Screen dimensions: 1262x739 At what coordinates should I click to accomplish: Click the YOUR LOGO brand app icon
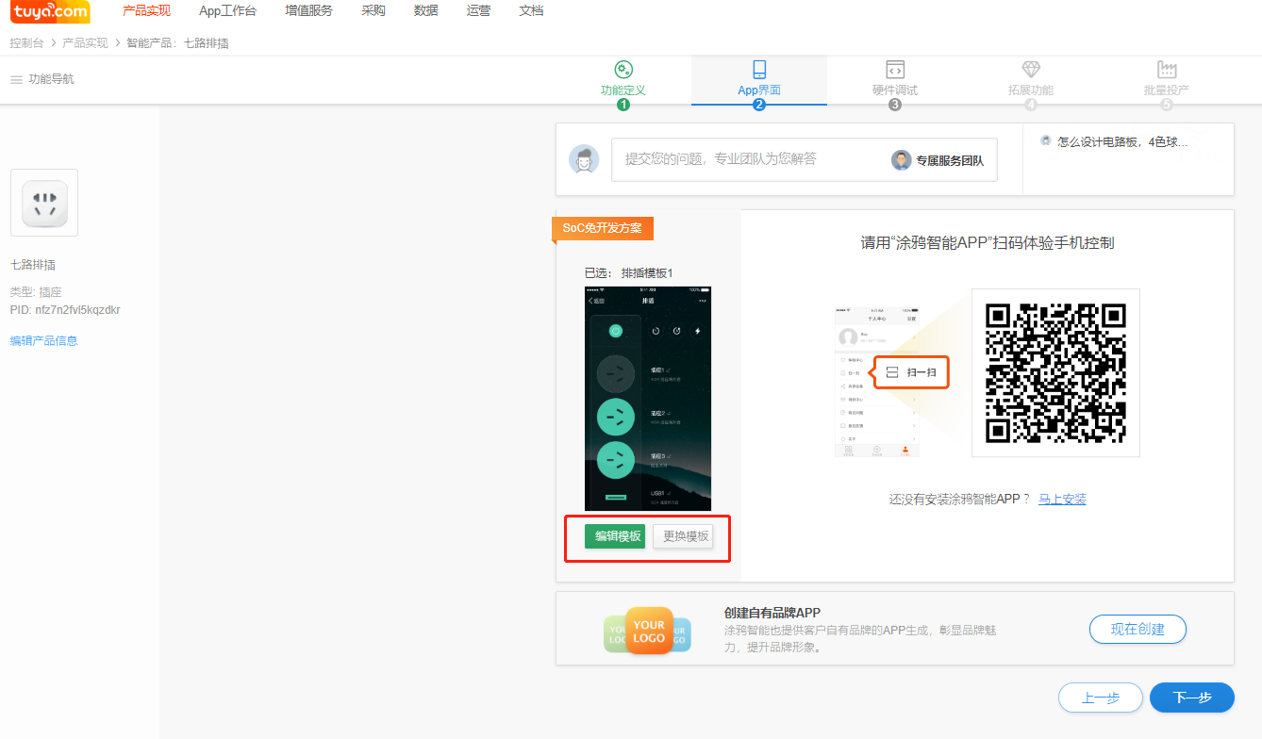coord(649,631)
